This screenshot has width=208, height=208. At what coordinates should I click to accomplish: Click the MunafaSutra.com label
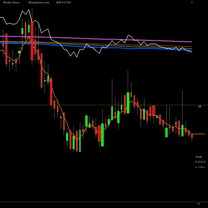click(x=39, y=2)
